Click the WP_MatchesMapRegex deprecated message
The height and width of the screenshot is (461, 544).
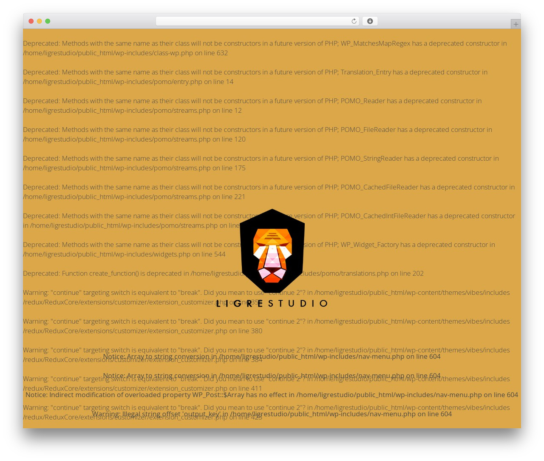[x=265, y=48]
